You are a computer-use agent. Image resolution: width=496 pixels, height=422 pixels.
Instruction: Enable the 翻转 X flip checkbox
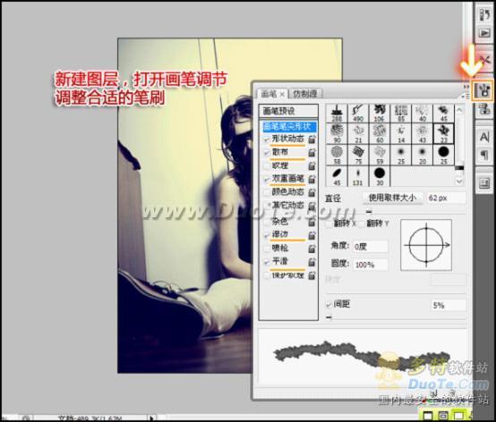point(329,224)
